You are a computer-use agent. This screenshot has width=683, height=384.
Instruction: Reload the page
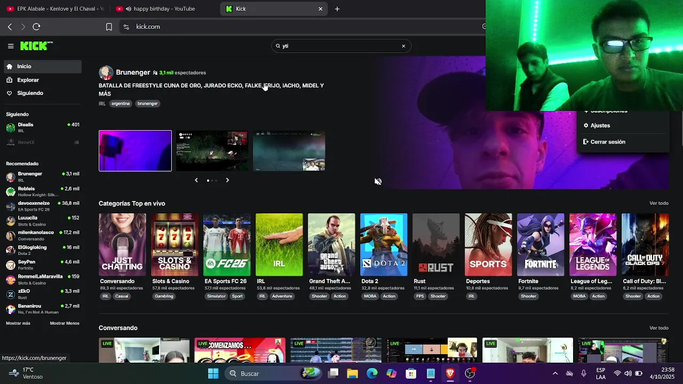pyautogui.click(x=36, y=27)
